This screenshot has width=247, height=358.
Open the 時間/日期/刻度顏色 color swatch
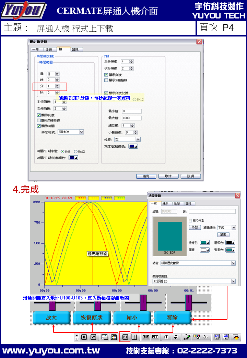73,158
